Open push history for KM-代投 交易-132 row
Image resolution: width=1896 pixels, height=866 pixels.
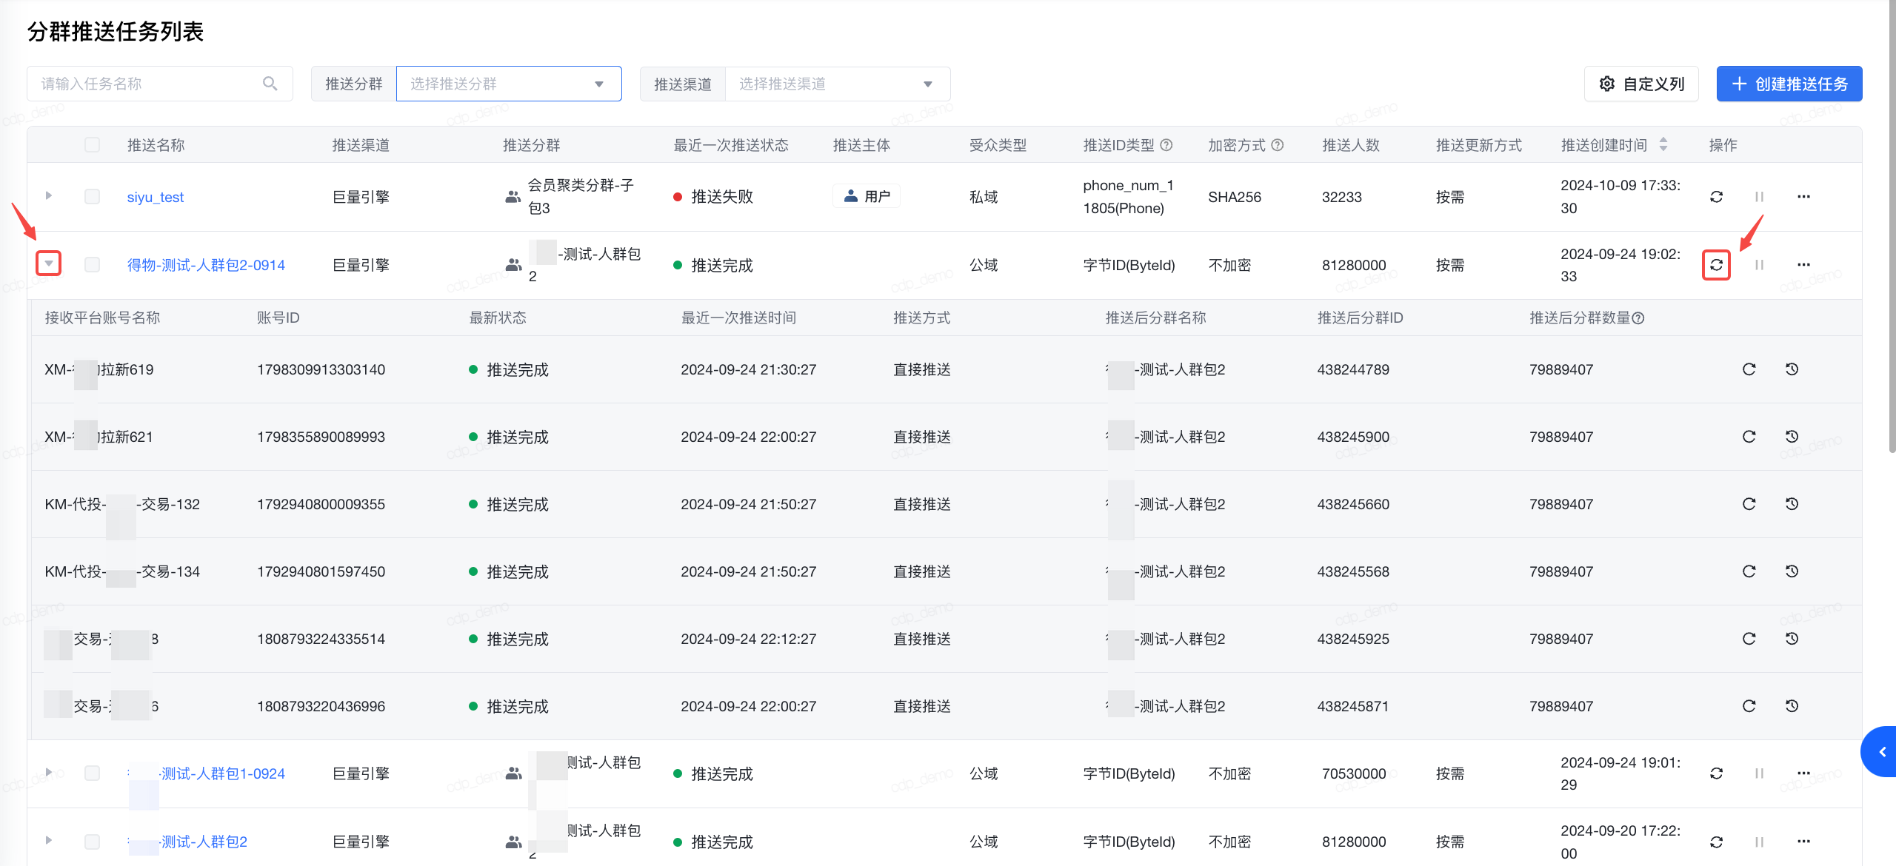(1792, 504)
